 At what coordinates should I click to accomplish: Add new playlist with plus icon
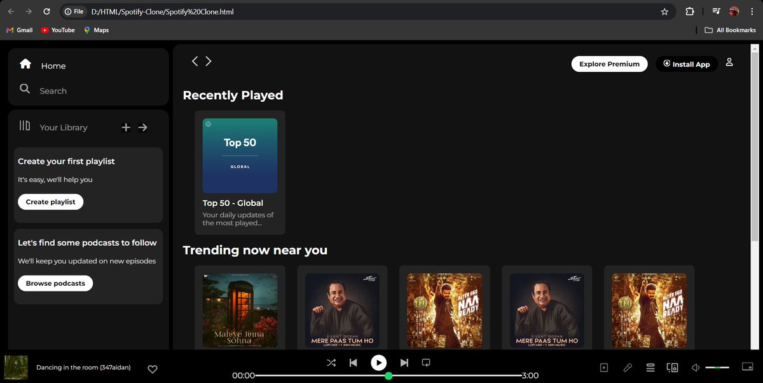click(x=126, y=127)
